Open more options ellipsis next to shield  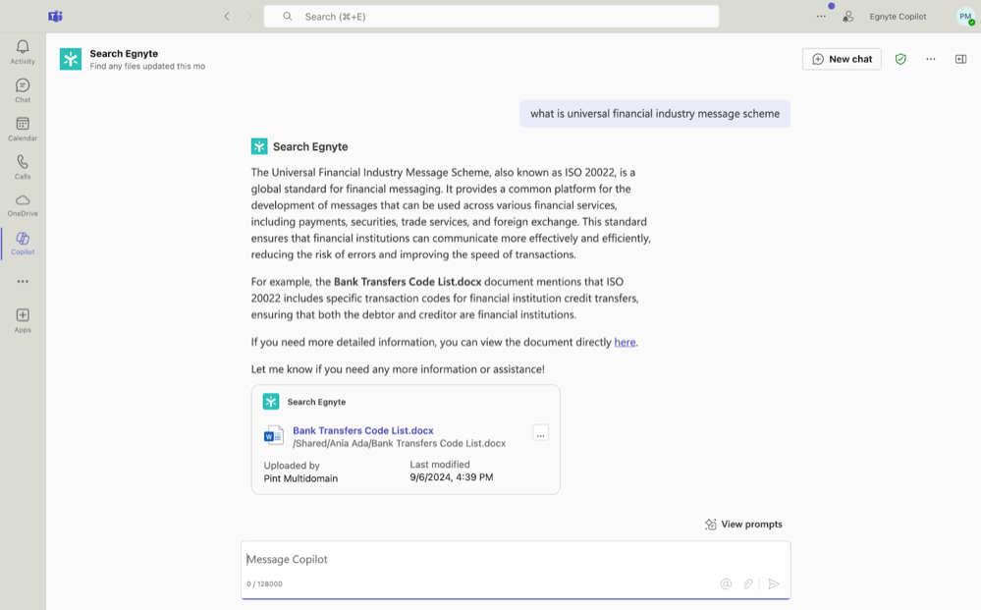tap(931, 59)
